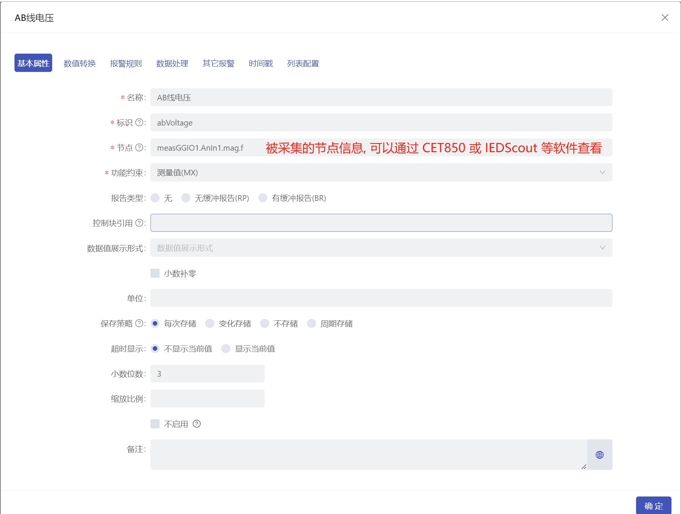Click the help icon next to 节点
681x514 pixels.
139,148
